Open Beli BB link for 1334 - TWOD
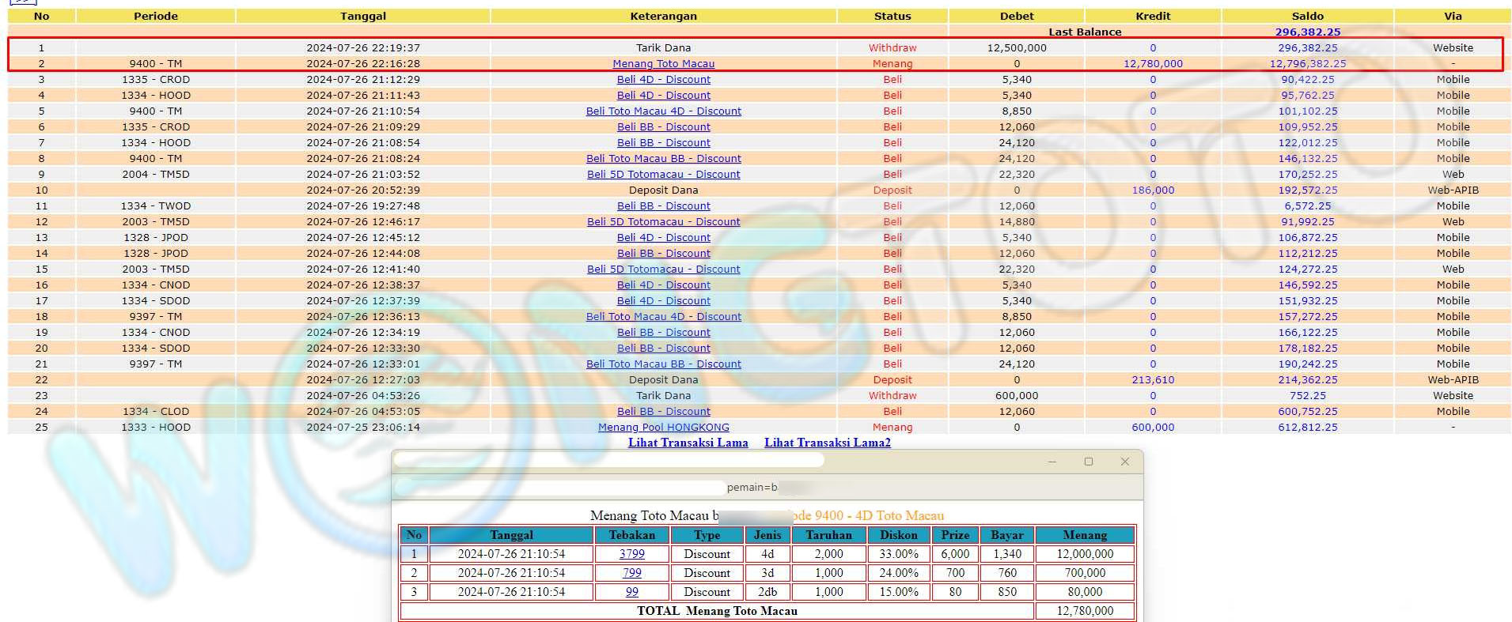The width and height of the screenshot is (1512, 622). tap(663, 206)
